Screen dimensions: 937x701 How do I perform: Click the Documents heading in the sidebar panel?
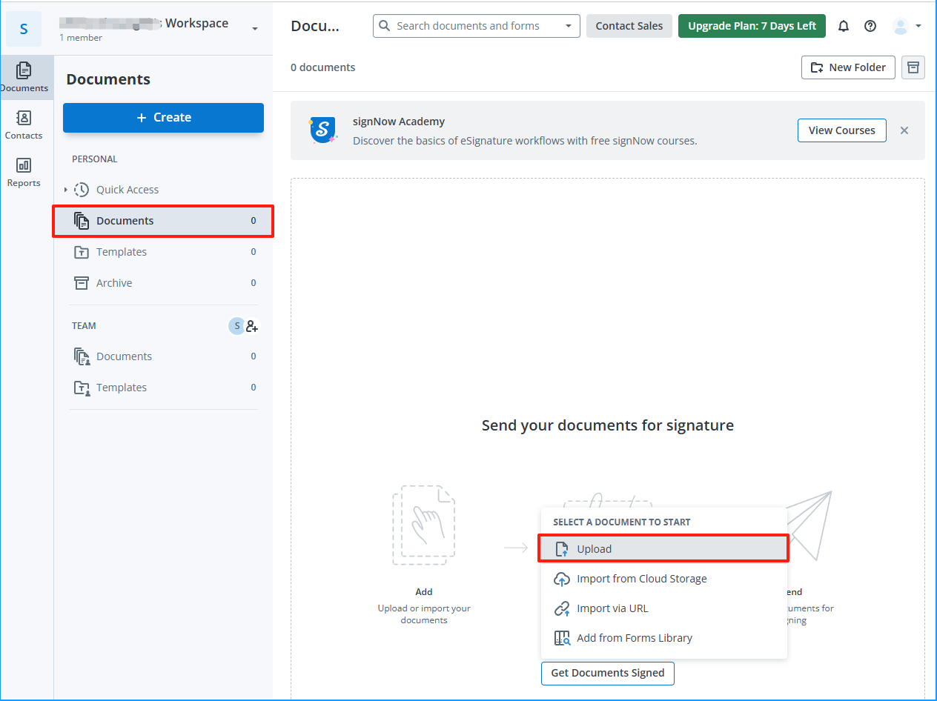(108, 79)
